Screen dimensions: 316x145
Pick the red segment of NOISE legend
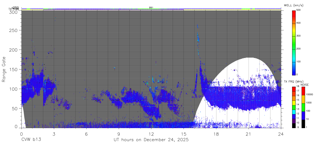click(303, 91)
